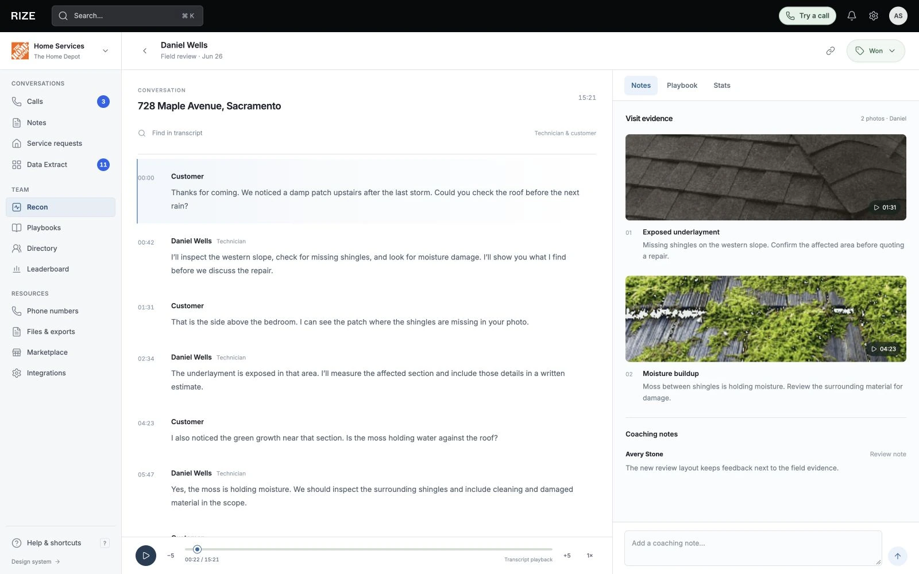Open the Won status dropdown

875,51
